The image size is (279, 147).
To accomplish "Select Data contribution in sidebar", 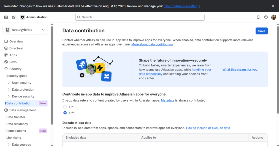I will [x=19, y=103].
